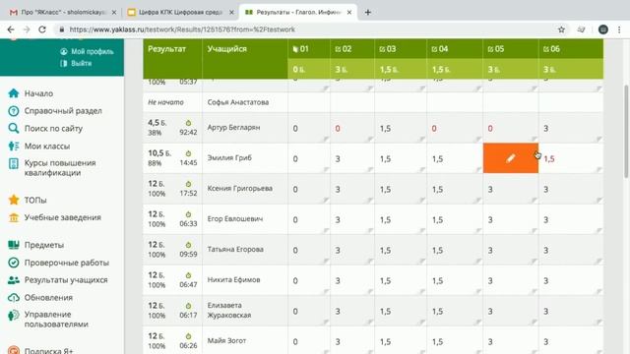Click Татьяна Егорова's 1,5 in column 03

pos(385,251)
